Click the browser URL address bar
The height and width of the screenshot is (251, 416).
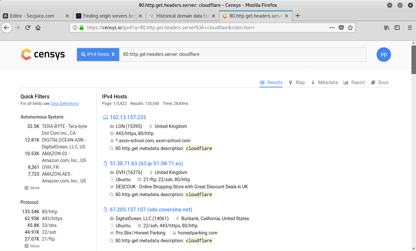pos(206,28)
